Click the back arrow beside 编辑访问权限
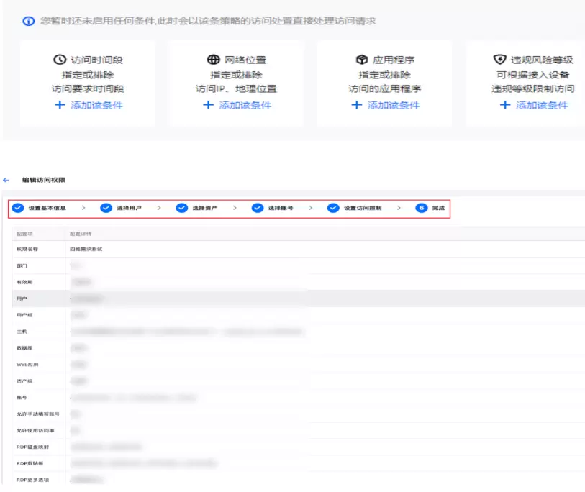Viewport: 585px width, 492px height. (6, 179)
